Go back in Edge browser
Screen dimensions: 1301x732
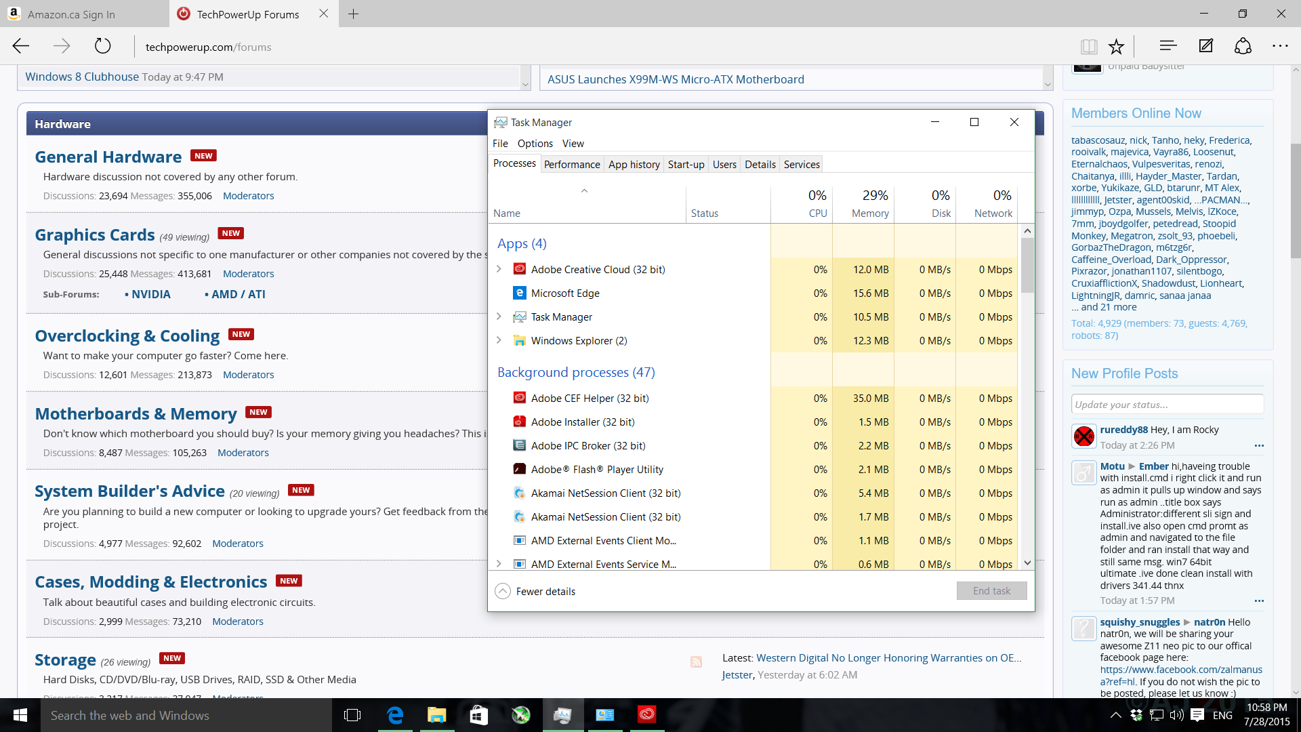point(21,46)
